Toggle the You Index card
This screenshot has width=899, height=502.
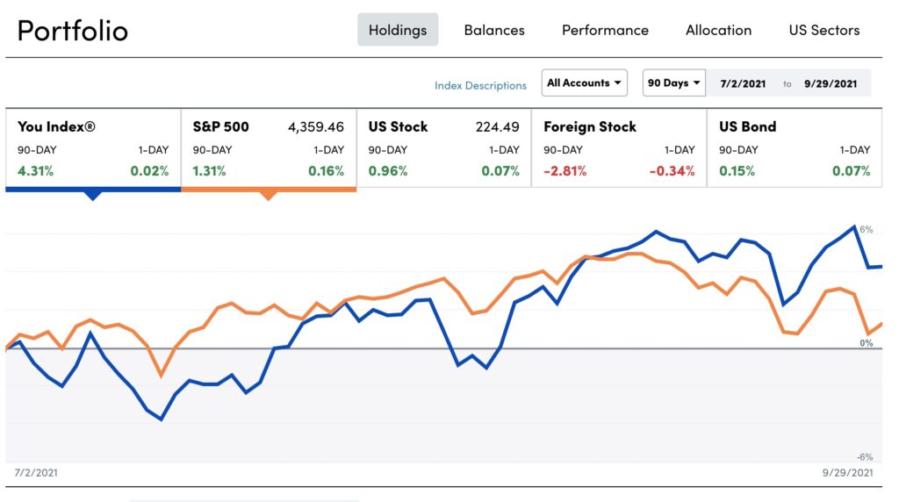pyautogui.click(x=93, y=147)
